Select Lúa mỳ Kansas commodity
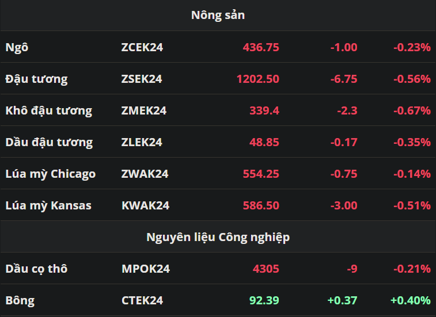This screenshot has height=317, width=436. [x=48, y=206]
